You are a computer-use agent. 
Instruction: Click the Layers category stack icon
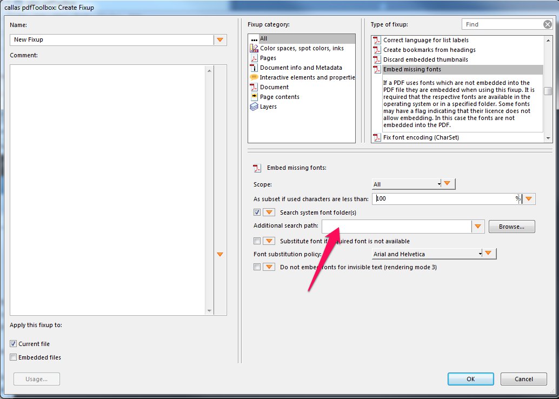(x=254, y=107)
